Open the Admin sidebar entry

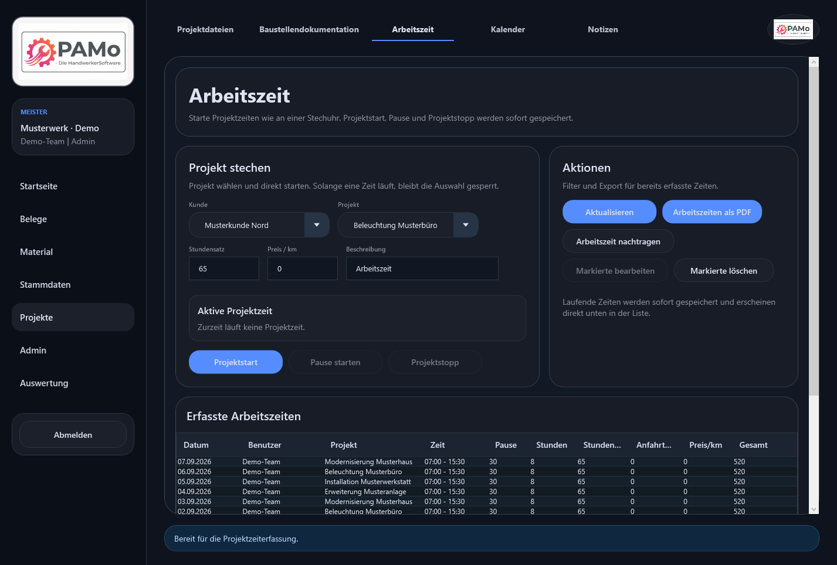73,350
